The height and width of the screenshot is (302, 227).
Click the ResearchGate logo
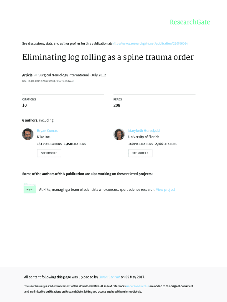point(190,22)
